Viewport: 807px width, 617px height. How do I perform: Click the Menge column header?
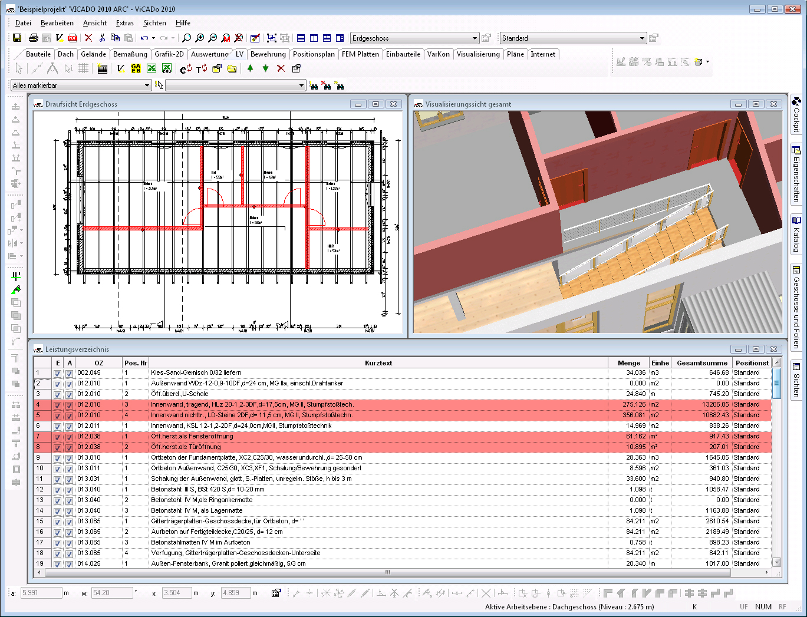pyautogui.click(x=628, y=363)
